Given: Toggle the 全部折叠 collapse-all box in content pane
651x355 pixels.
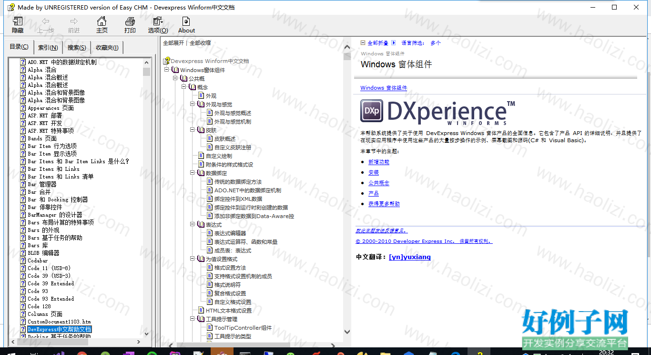Looking at the screenshot, I should click(363, 43).
